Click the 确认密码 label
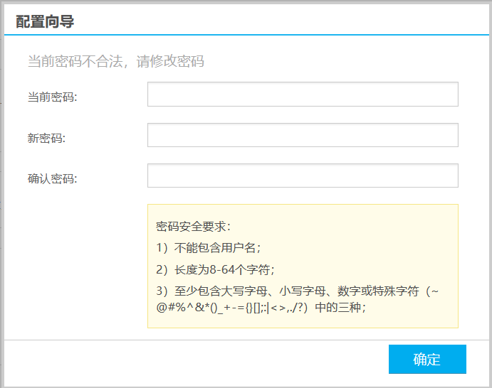The image size is (492, 388). pyautogui.click(x=52, y=178)
